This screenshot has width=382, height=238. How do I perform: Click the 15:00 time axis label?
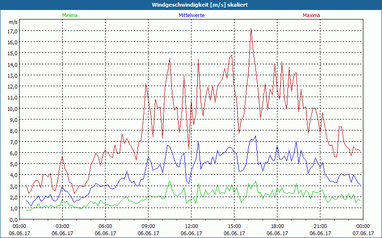[234, 226]
